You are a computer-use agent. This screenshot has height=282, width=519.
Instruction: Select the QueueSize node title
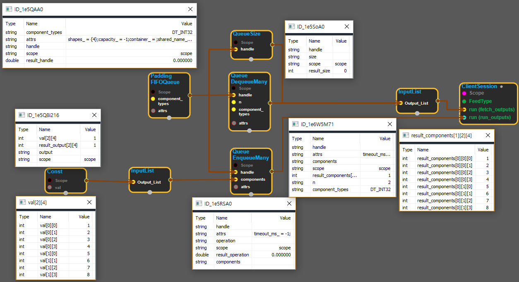click(x=246, y=34)
